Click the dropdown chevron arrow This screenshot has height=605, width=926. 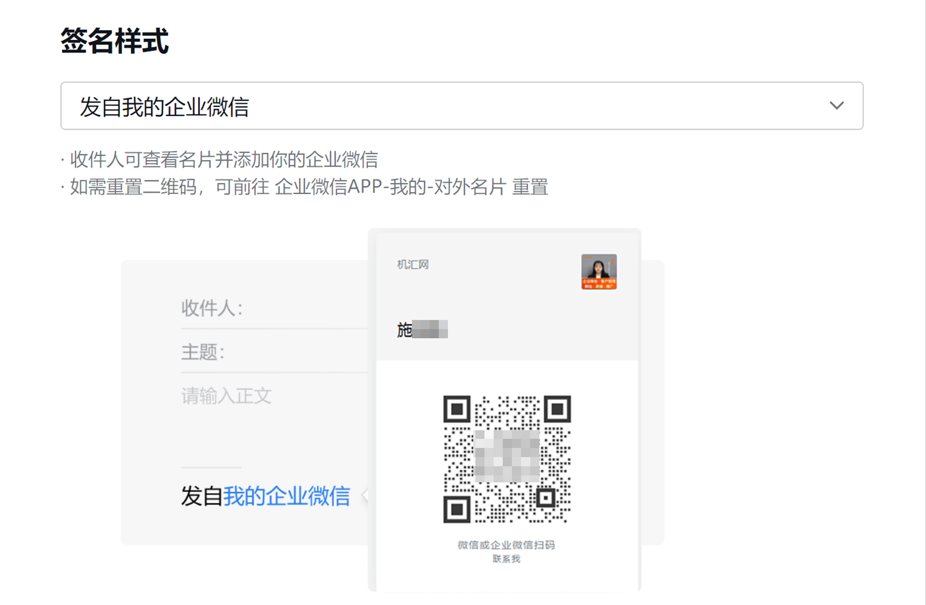coord(837,105)
